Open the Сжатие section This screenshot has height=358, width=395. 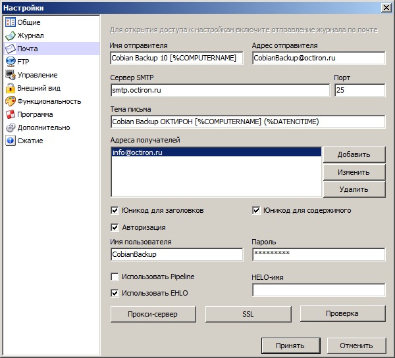[x=51, y=141]
